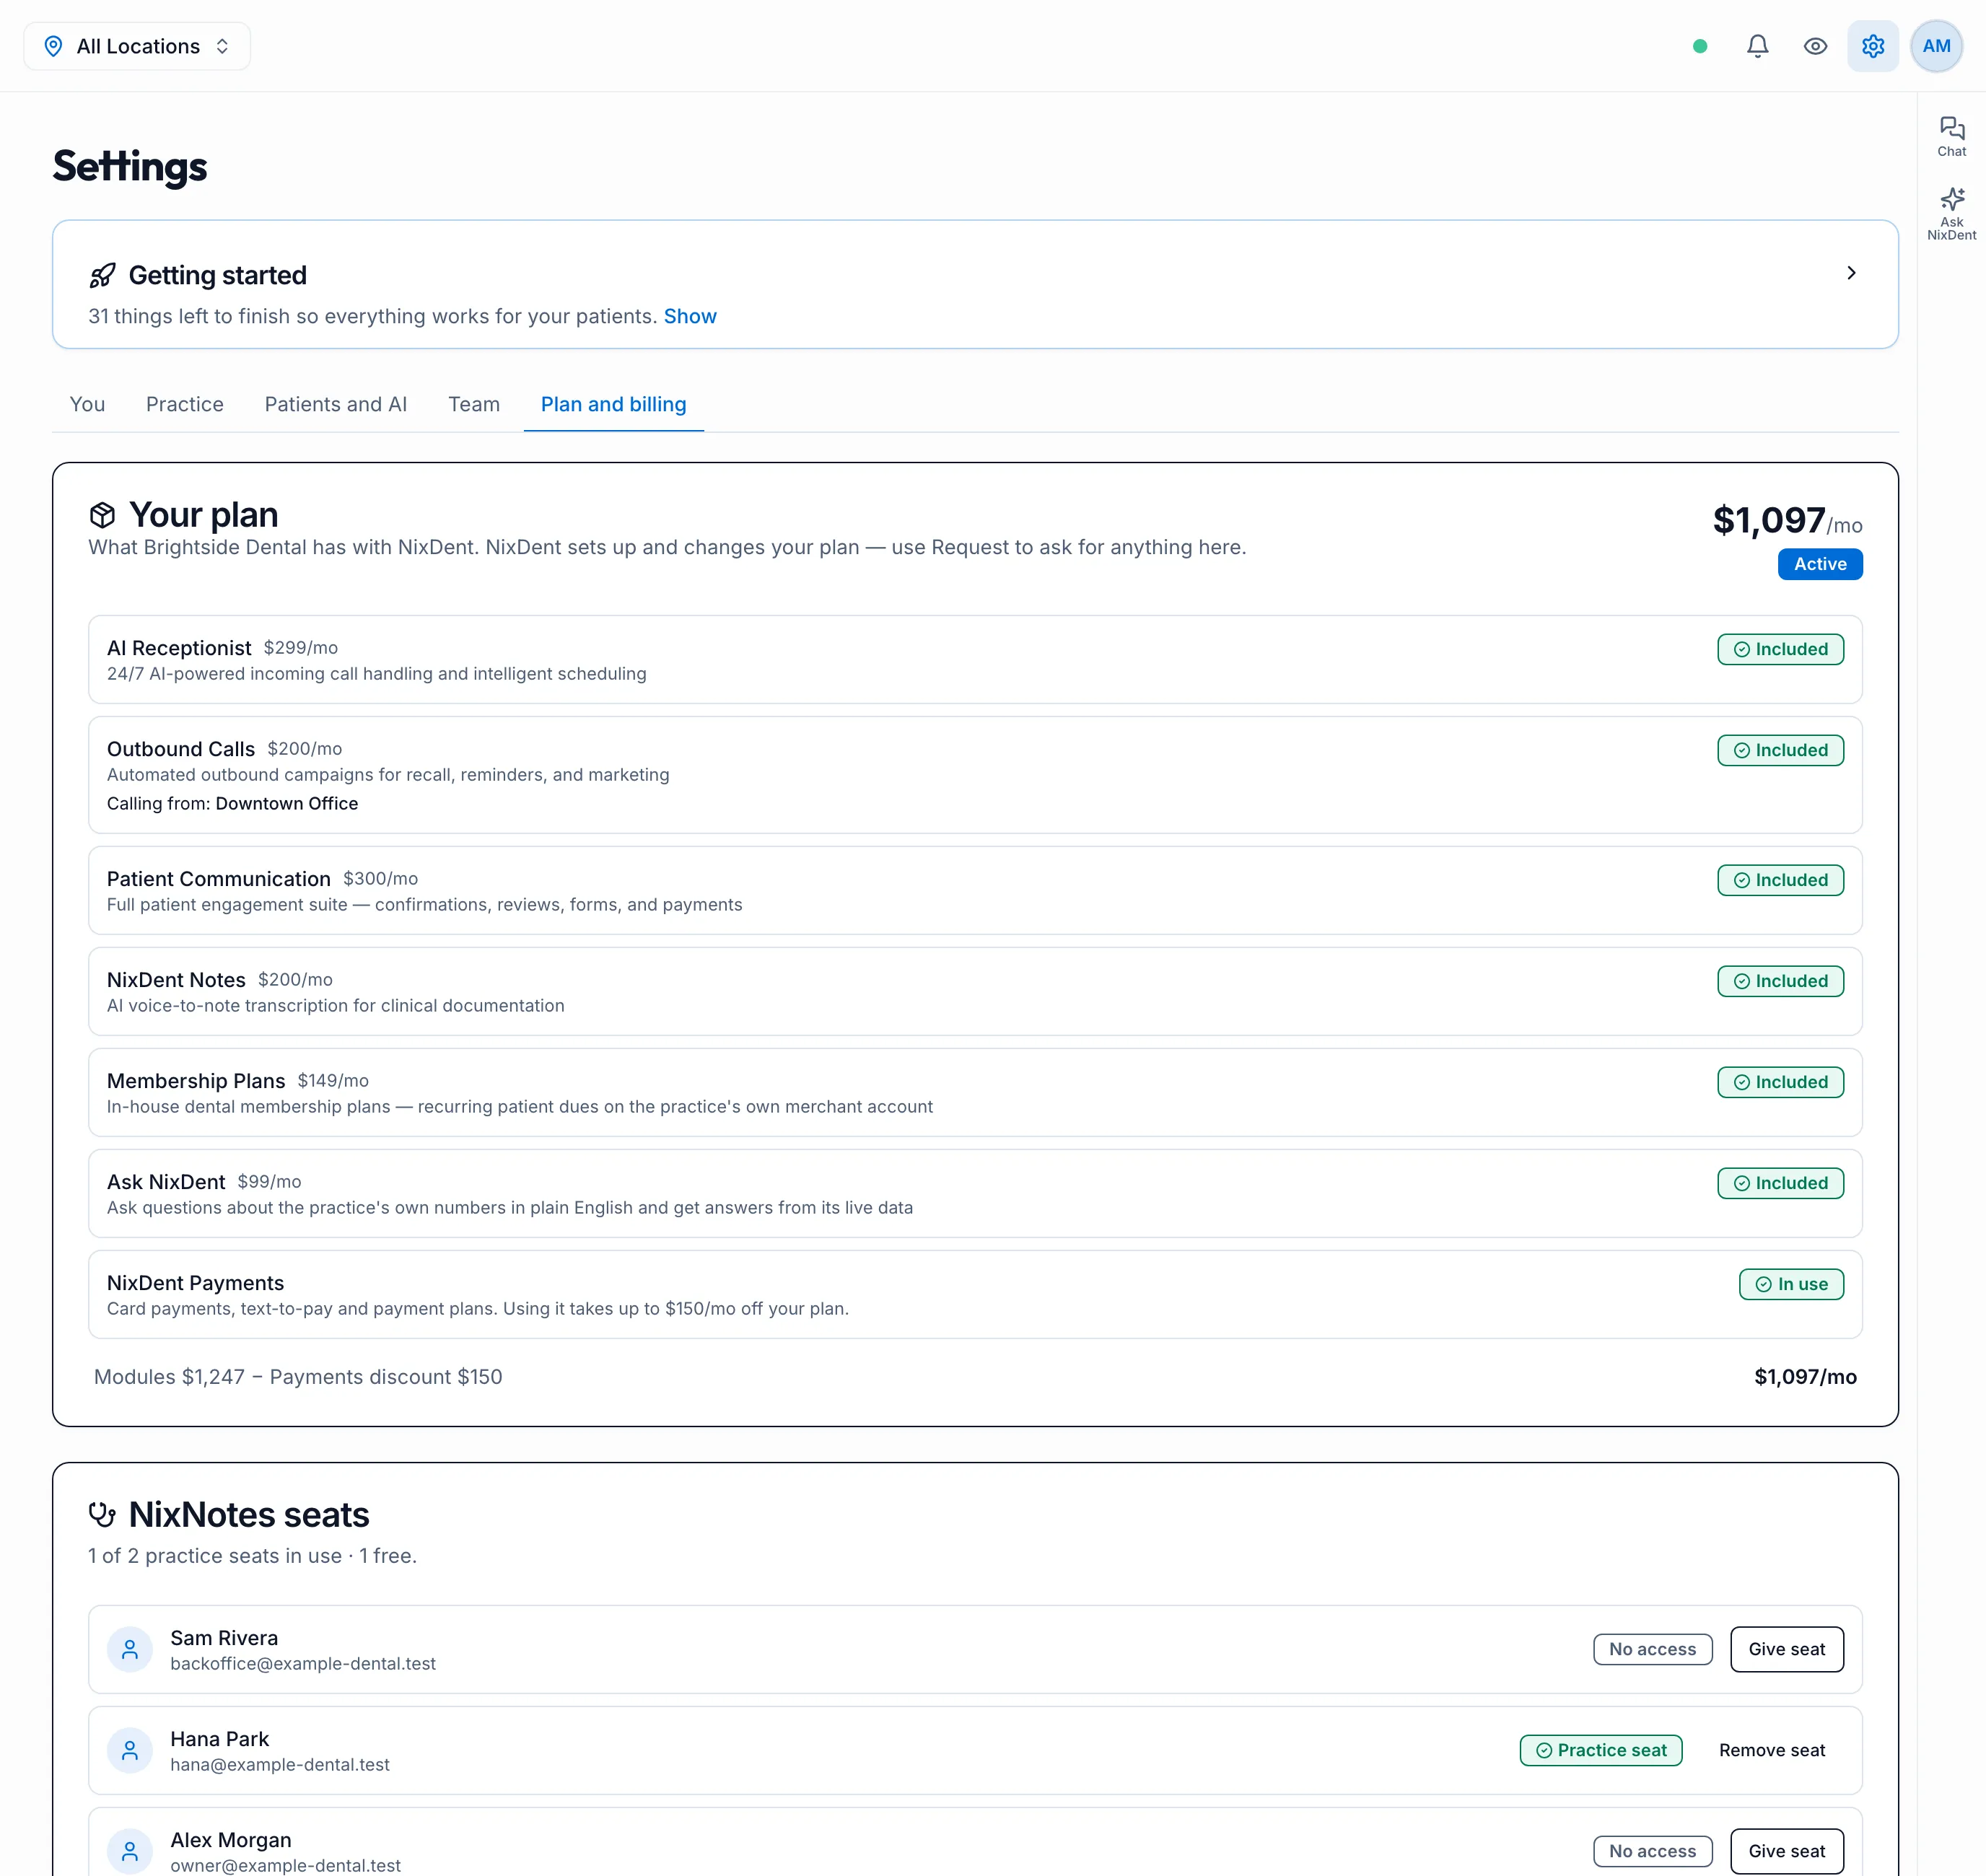The image size is (1986, 1876).
Task: Select the Plan and billing tab
Action: 614,404
